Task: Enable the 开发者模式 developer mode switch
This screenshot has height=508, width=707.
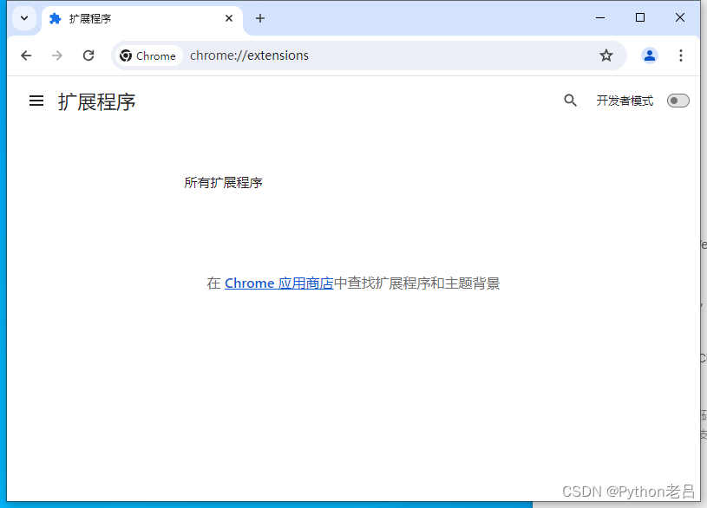Action: point(678,100)
